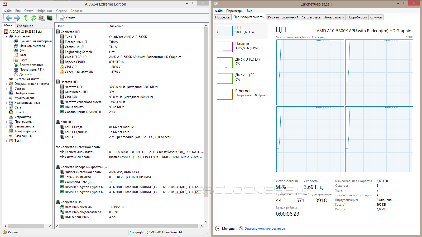
Task: Switch to the Процессы tab
Action: [x=223, y=17]
